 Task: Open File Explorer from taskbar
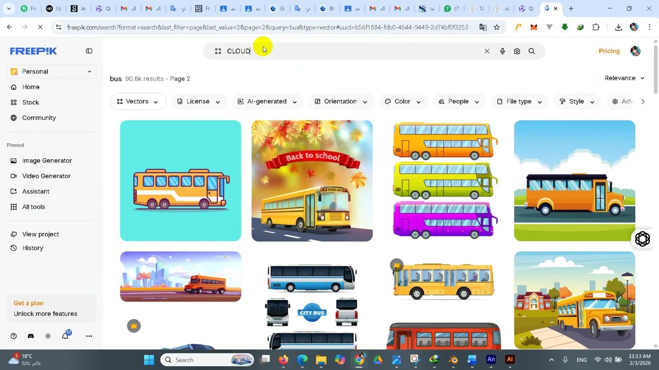(x=321, y=360)
